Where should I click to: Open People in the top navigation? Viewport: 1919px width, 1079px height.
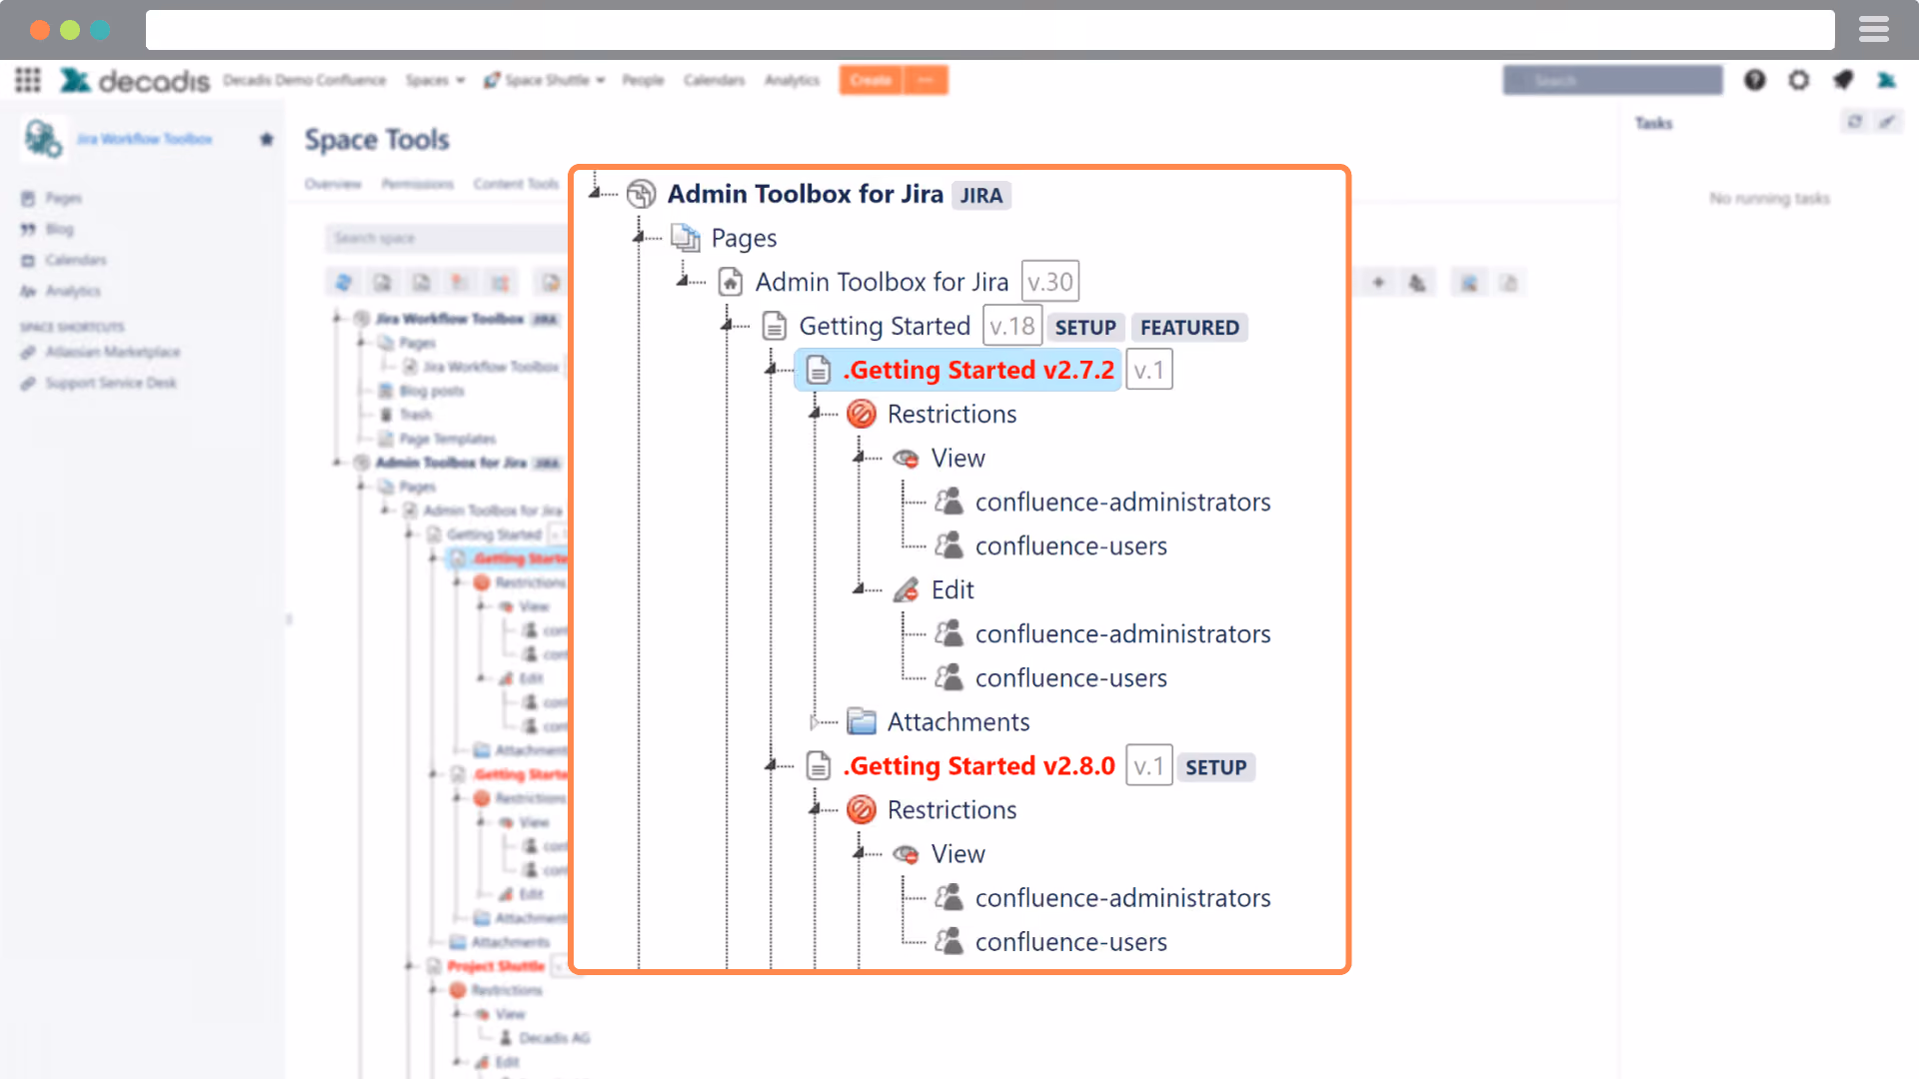tap(643, 80)
